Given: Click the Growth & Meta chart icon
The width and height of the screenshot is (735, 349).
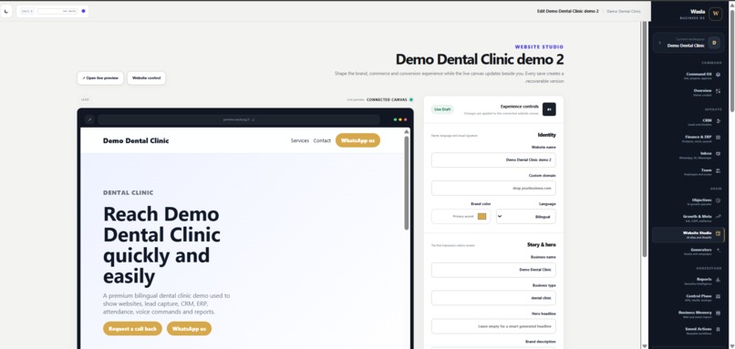Looking at the screenshot, I should [718, 217].
